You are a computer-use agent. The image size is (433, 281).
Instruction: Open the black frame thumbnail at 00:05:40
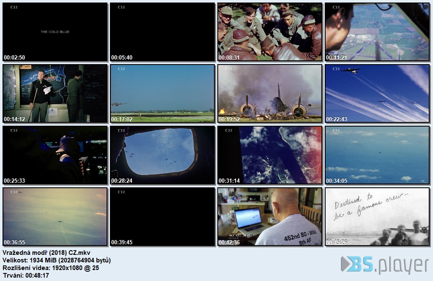click(x=162, y=32)
